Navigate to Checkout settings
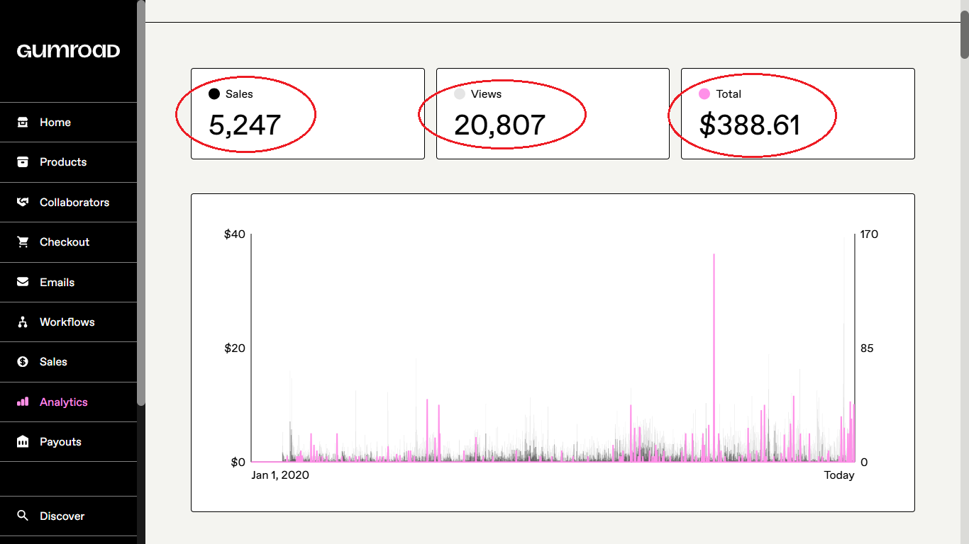 click(x=68, y=242)
